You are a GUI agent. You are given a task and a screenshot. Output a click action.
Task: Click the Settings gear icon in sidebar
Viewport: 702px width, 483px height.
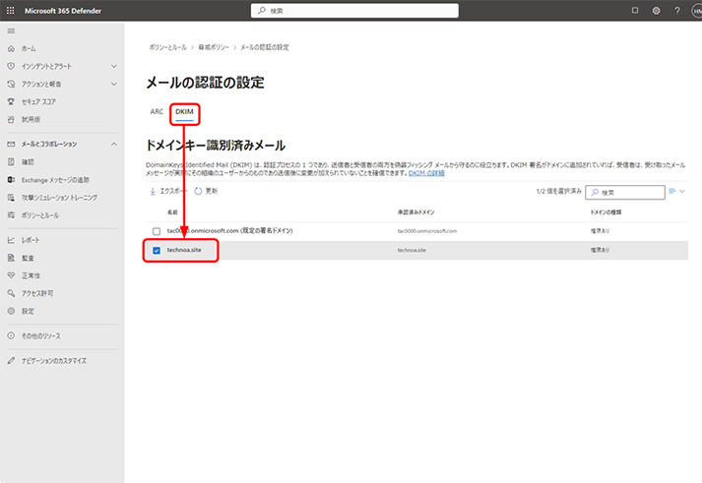[11, 311]
